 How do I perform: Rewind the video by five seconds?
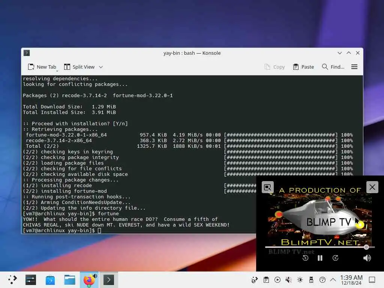[x=305, y=258]
